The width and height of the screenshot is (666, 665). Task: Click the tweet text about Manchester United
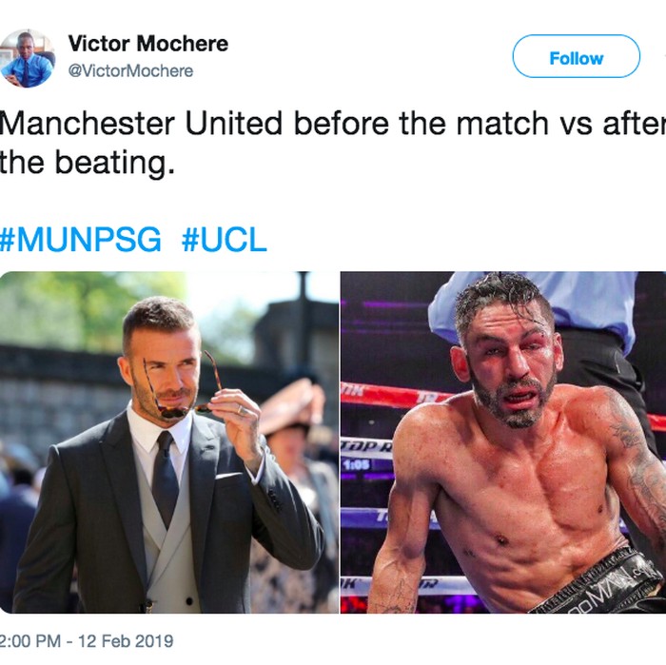[x=333, y=143]
